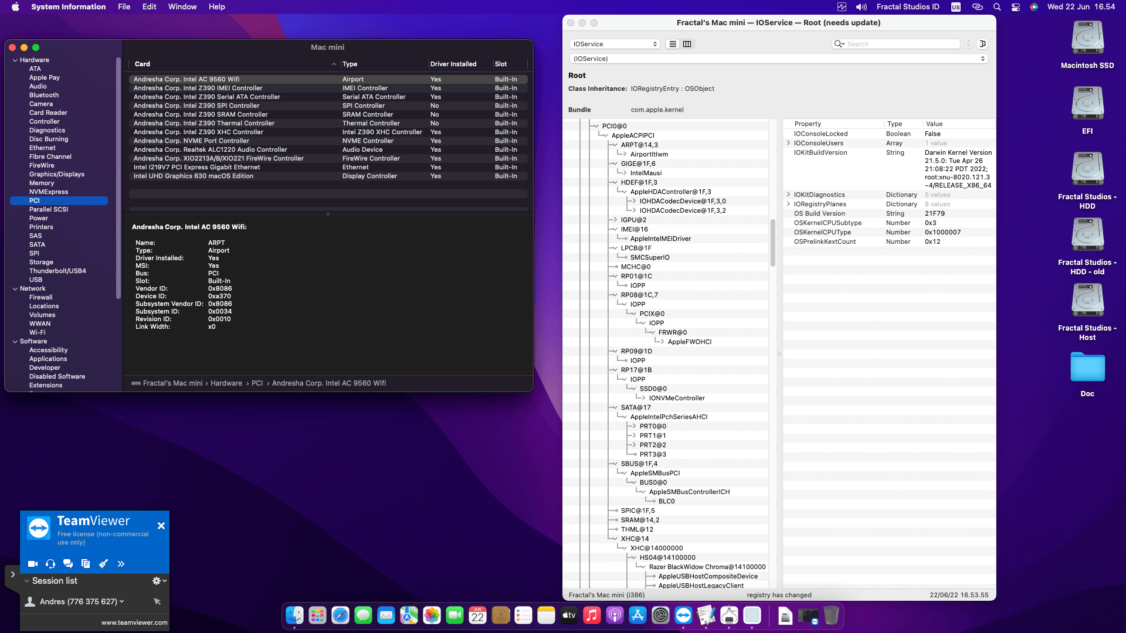Open Spotlight search in the menu bar
Screen dimensions: 1126x633
pyautogui.click(x=997, y=7)
